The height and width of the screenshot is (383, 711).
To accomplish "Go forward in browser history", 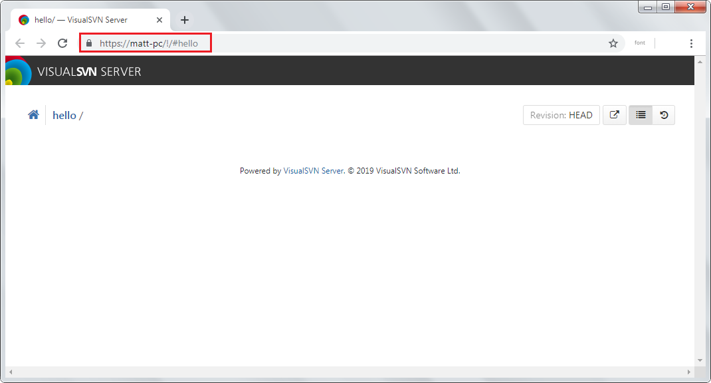I will point(41,43).
